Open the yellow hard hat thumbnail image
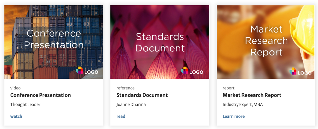The height and width of the screenshot is (129, 318). coord(238,65)
